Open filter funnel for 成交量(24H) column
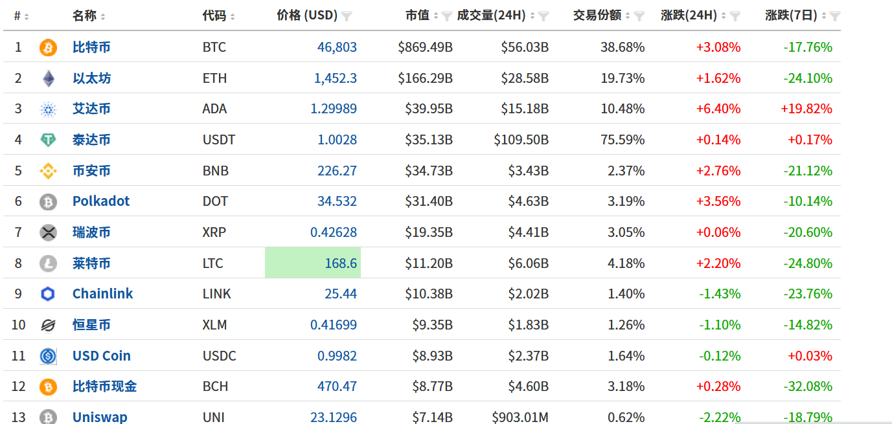 543,16
